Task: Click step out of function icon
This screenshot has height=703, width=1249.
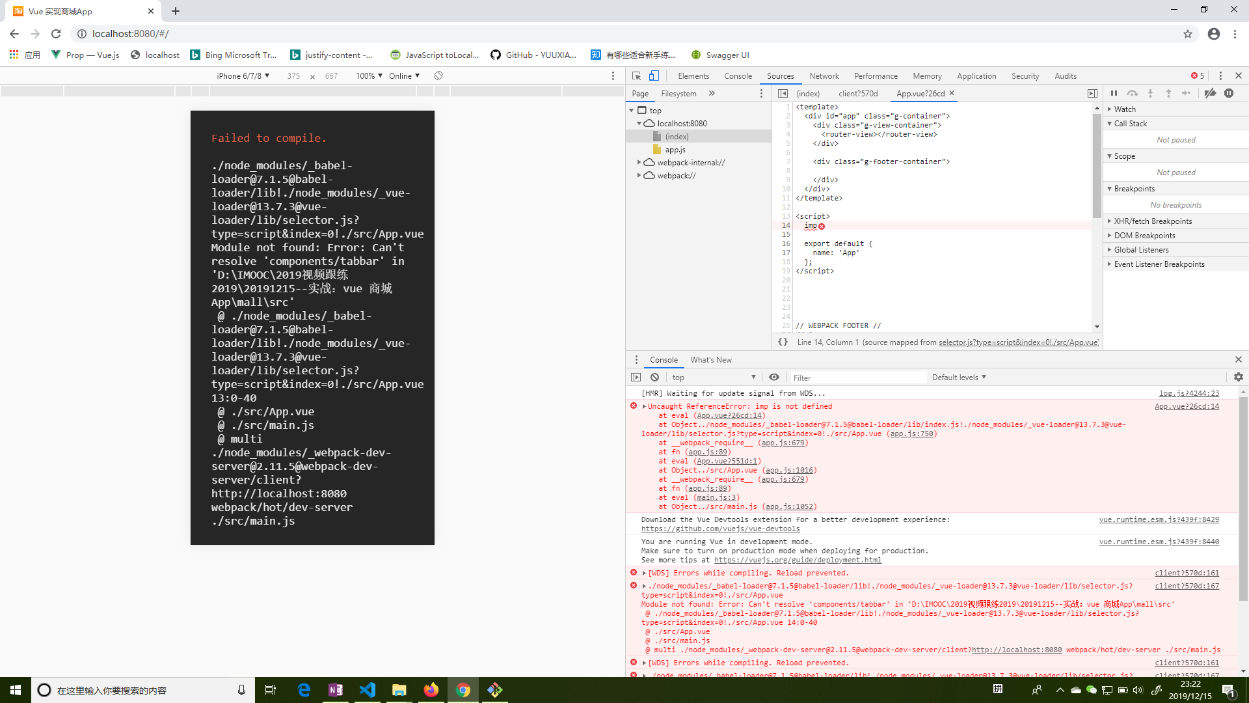Action: pos(1168,93)
